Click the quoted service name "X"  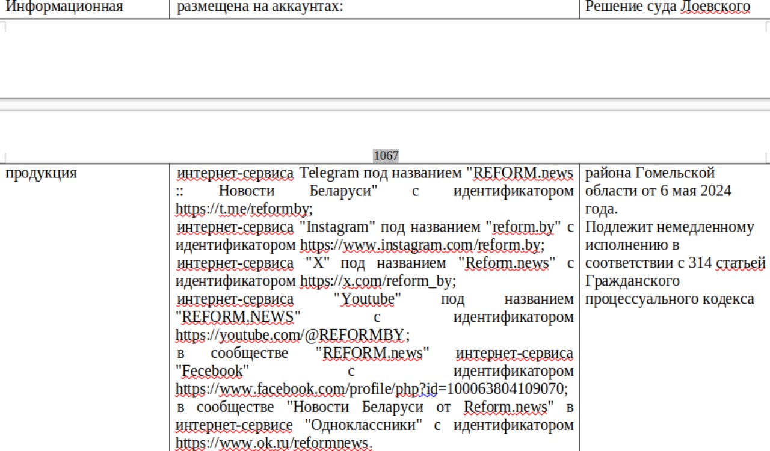click(x=318, y=263)
